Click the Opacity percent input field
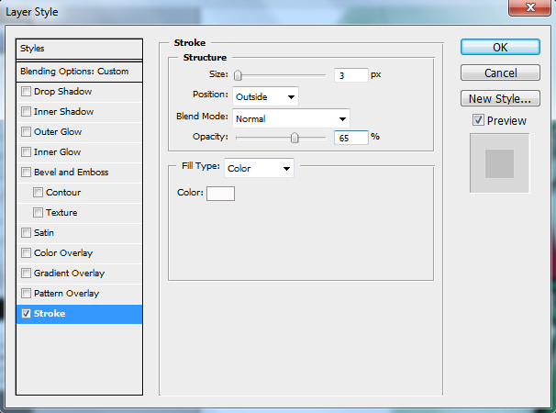Screen dimensions: 556x413 351,138
